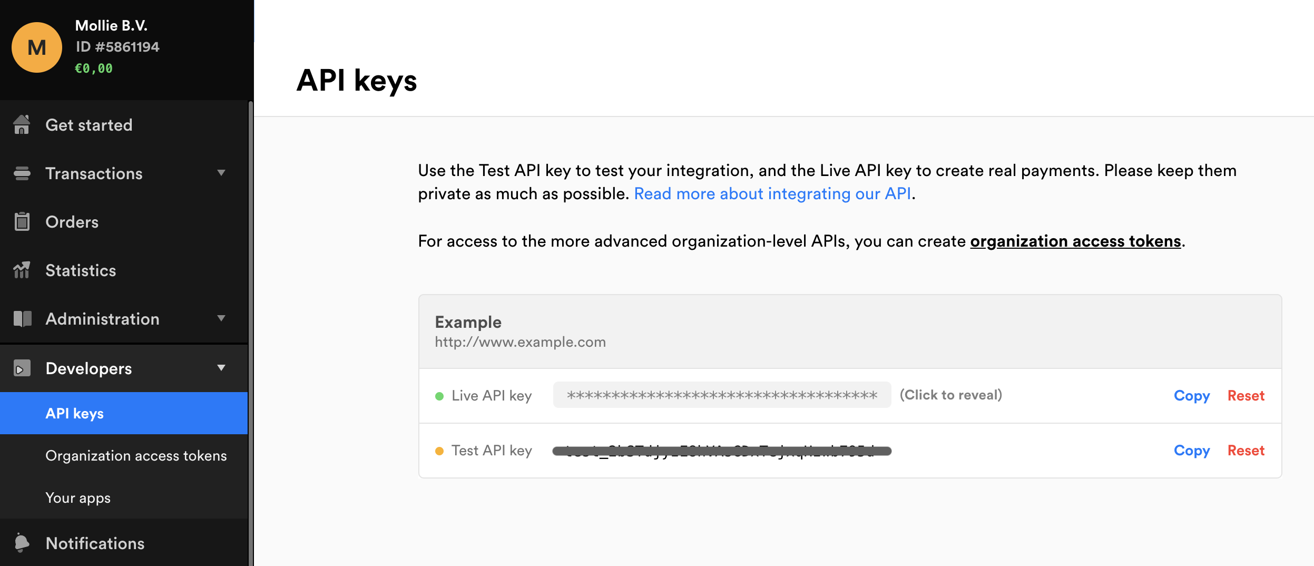1314x566 pixels.
Task: Reset the Test API key
Action: click(x=1246, y=450)
